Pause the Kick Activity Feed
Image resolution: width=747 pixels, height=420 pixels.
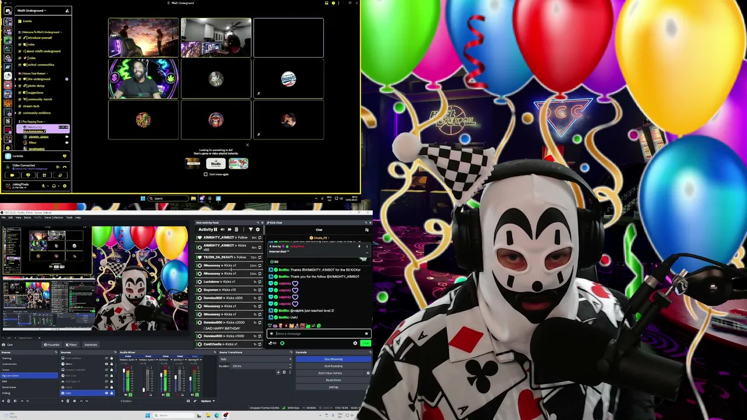click(215, 229)
